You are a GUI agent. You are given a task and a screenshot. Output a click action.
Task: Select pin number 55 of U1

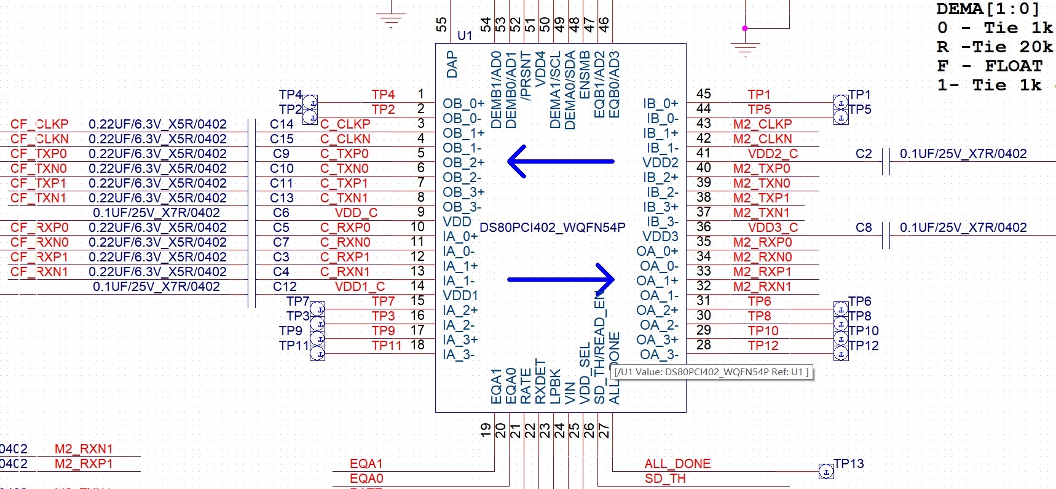coord(441,25)
